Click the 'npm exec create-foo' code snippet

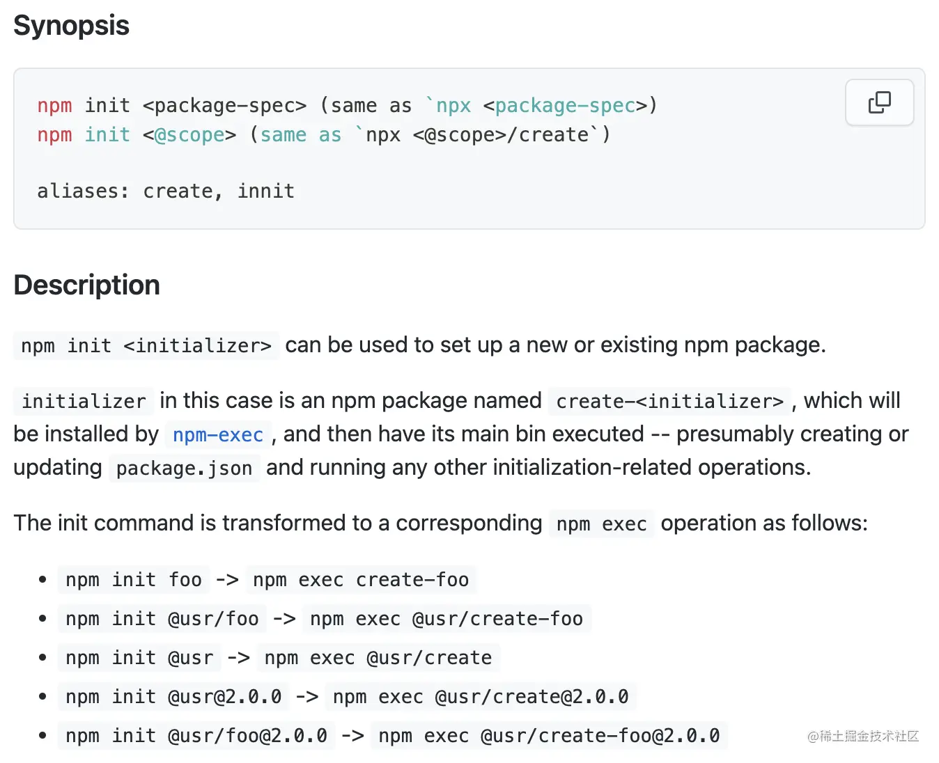tap(360, 580)
